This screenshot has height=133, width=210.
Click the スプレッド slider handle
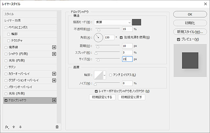96,53
